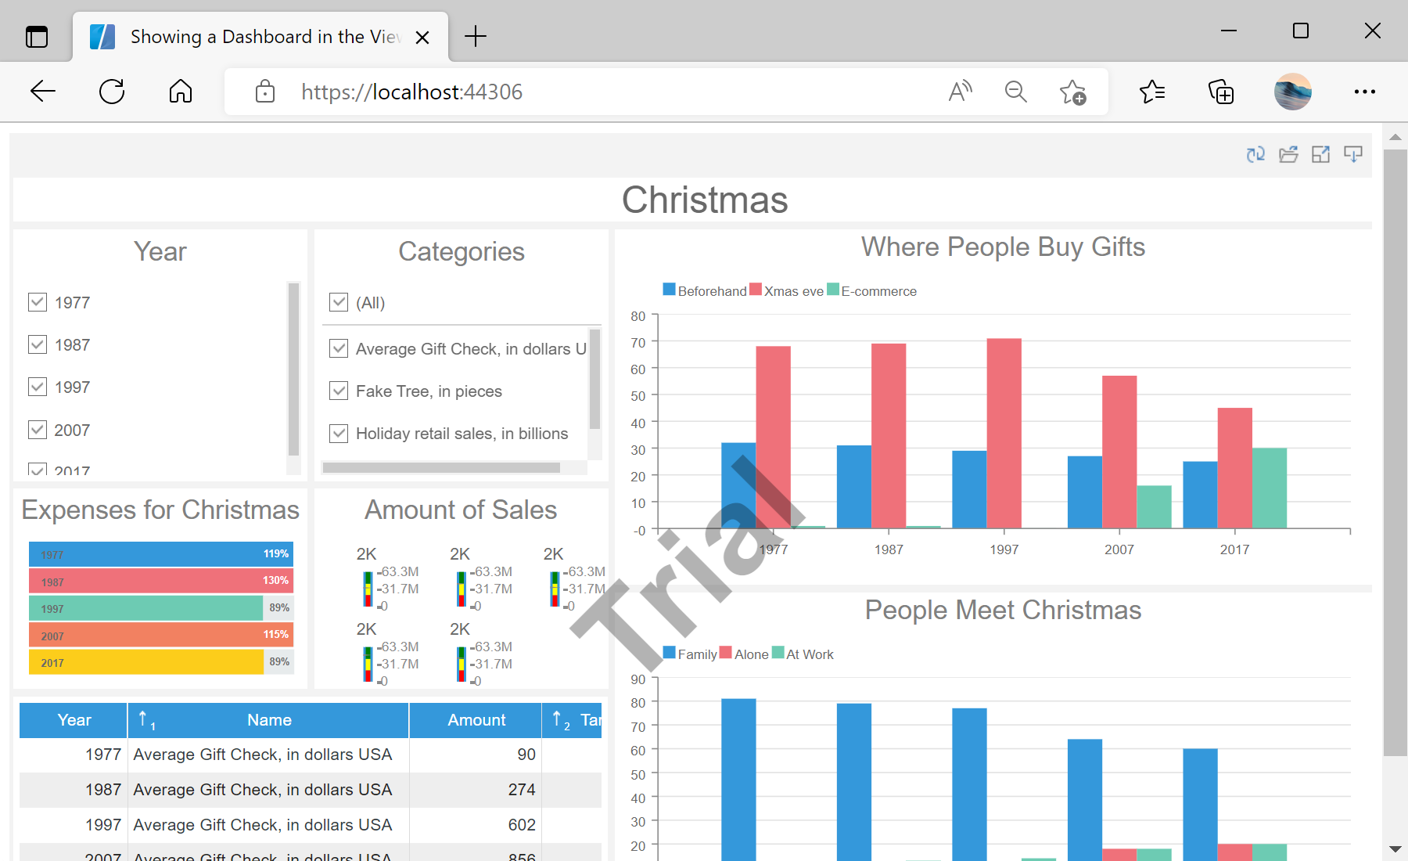
Task: Open the browser Settings and more menu
Action: point(1364,92)
